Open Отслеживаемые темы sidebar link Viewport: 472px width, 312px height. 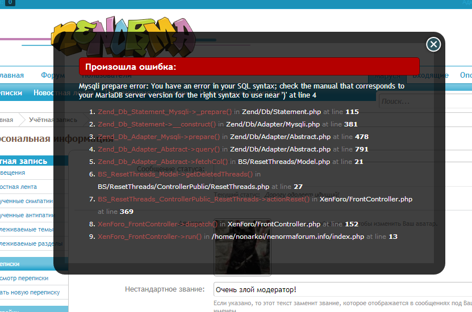[27, 229]
